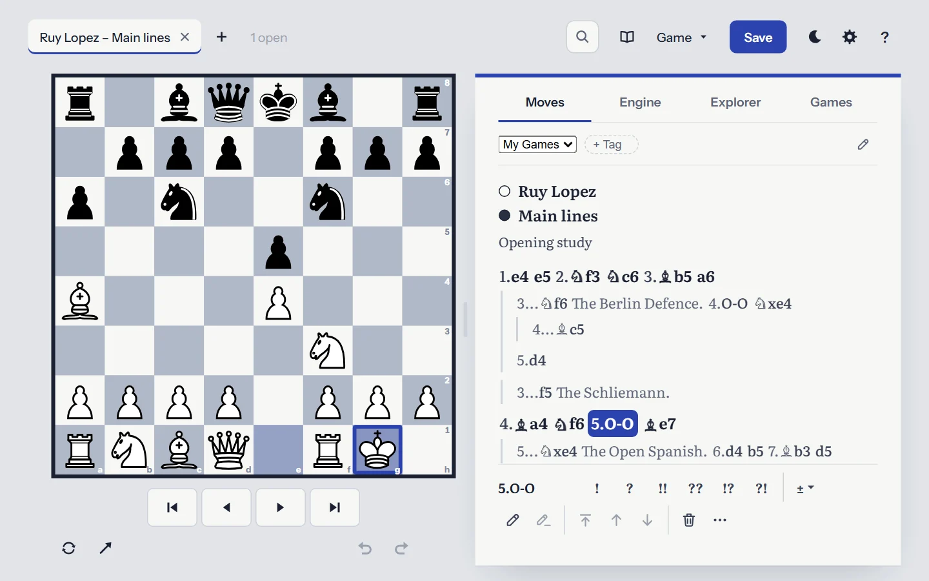Viewport: 929px width, 581px height.
Task: Open the search tool
Action: click(x=582, y=37)
